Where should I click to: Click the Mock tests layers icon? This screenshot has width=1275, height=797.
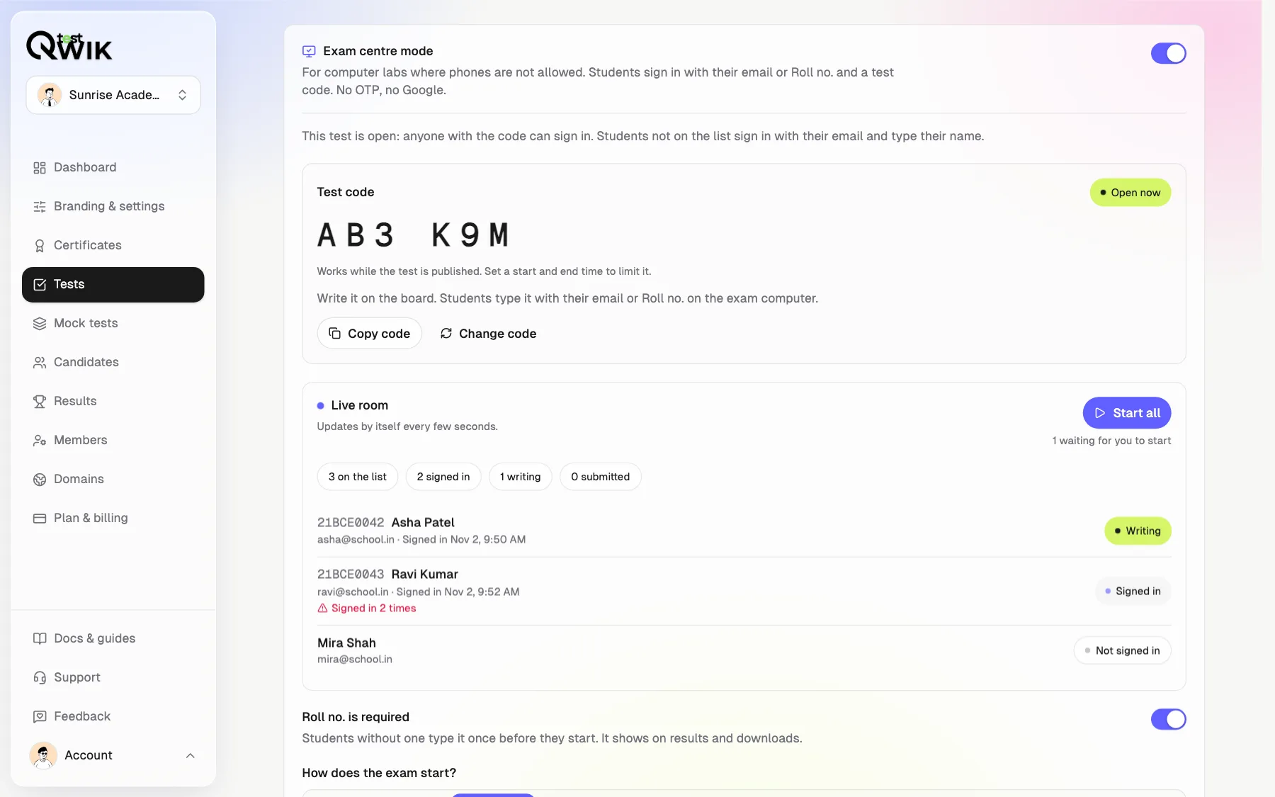pos(40,324)
